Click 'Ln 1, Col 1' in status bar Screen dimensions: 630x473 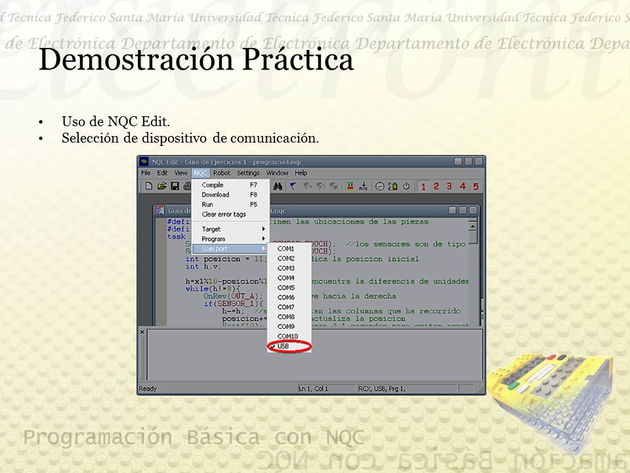314,388
